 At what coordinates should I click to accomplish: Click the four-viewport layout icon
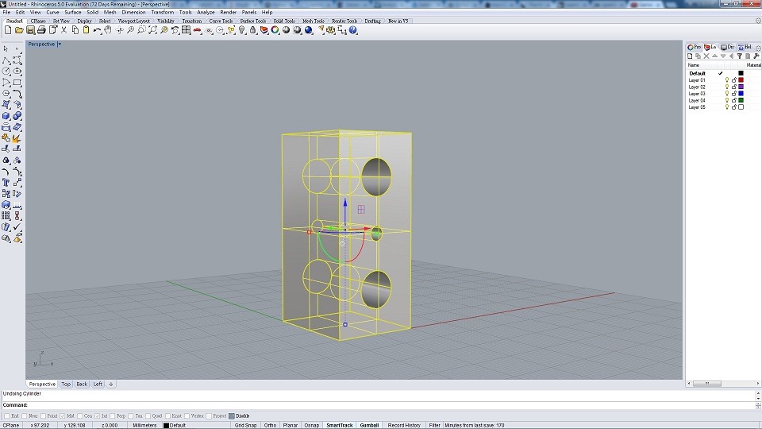186,30
